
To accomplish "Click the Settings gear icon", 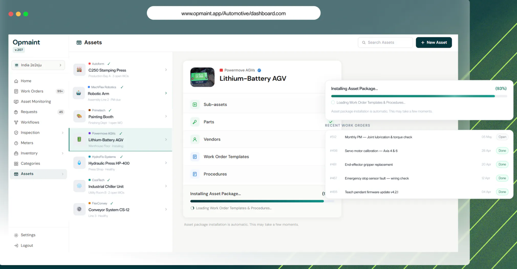I will (x=16, y=235).
